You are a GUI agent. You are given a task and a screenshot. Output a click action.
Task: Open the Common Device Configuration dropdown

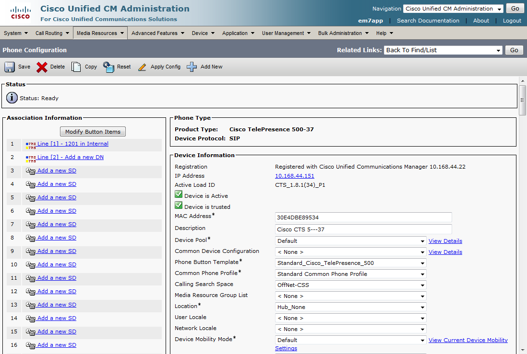click(x=350, y=252)
